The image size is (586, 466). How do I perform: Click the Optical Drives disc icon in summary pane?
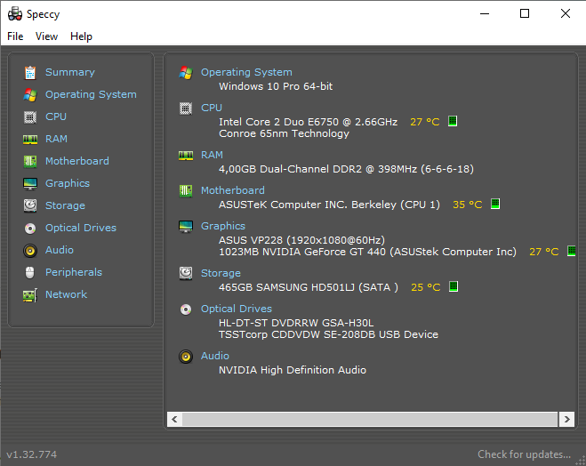pos(186,309)
